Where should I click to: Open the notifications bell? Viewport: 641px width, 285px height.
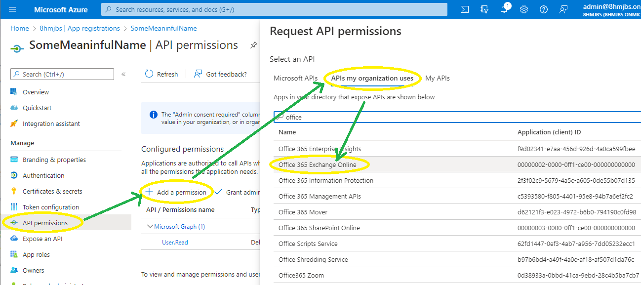504,9
